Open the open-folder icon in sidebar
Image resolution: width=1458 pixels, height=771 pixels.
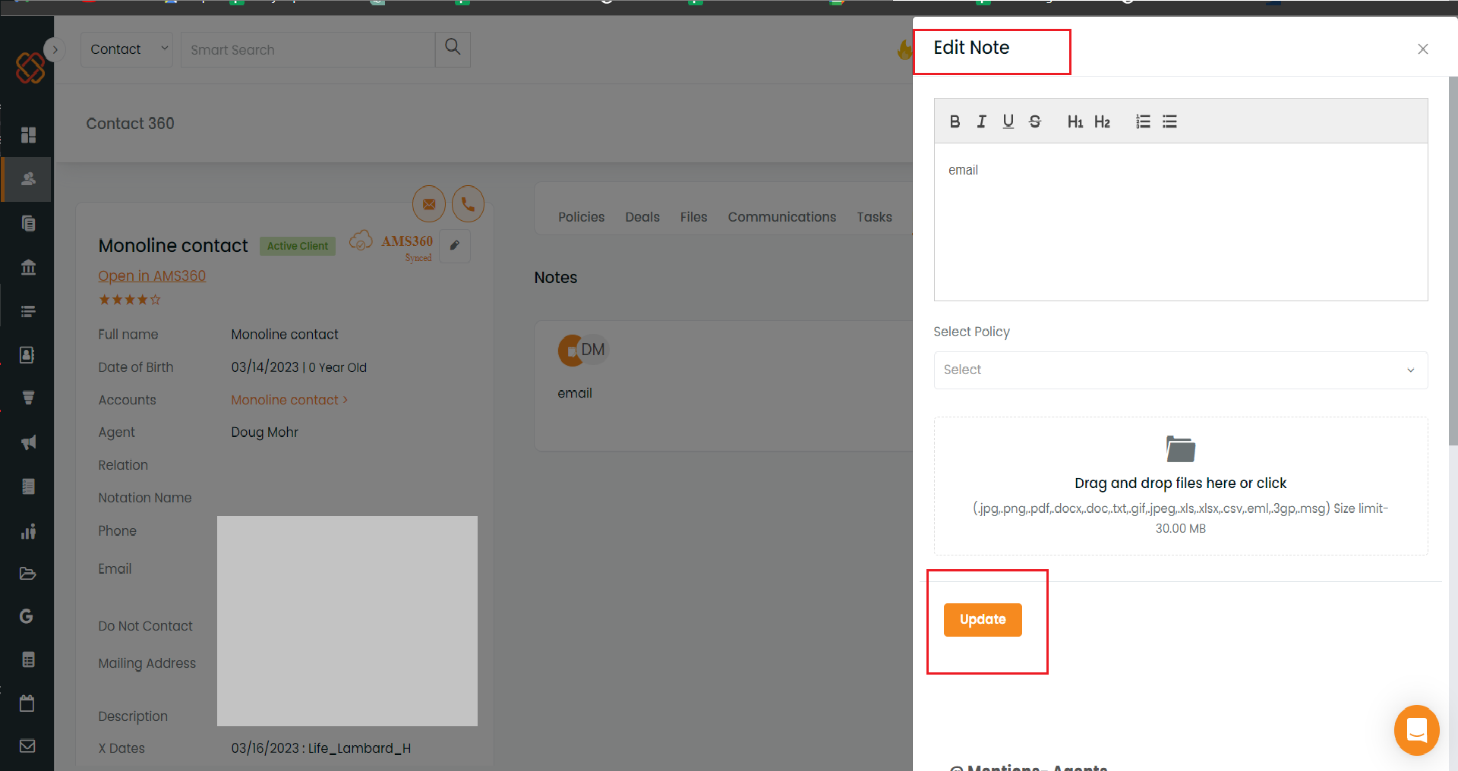point(27,574)
